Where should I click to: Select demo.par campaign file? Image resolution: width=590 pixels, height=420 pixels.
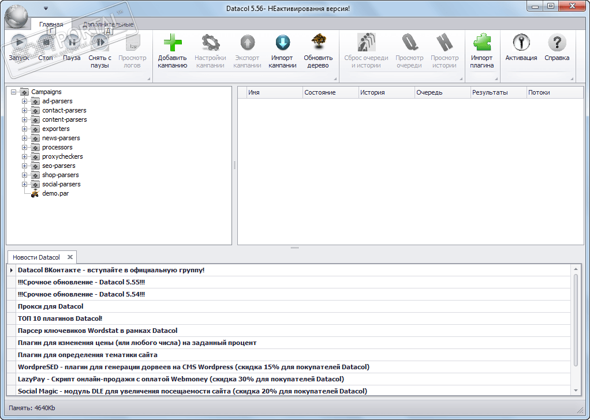coord(55,194)
